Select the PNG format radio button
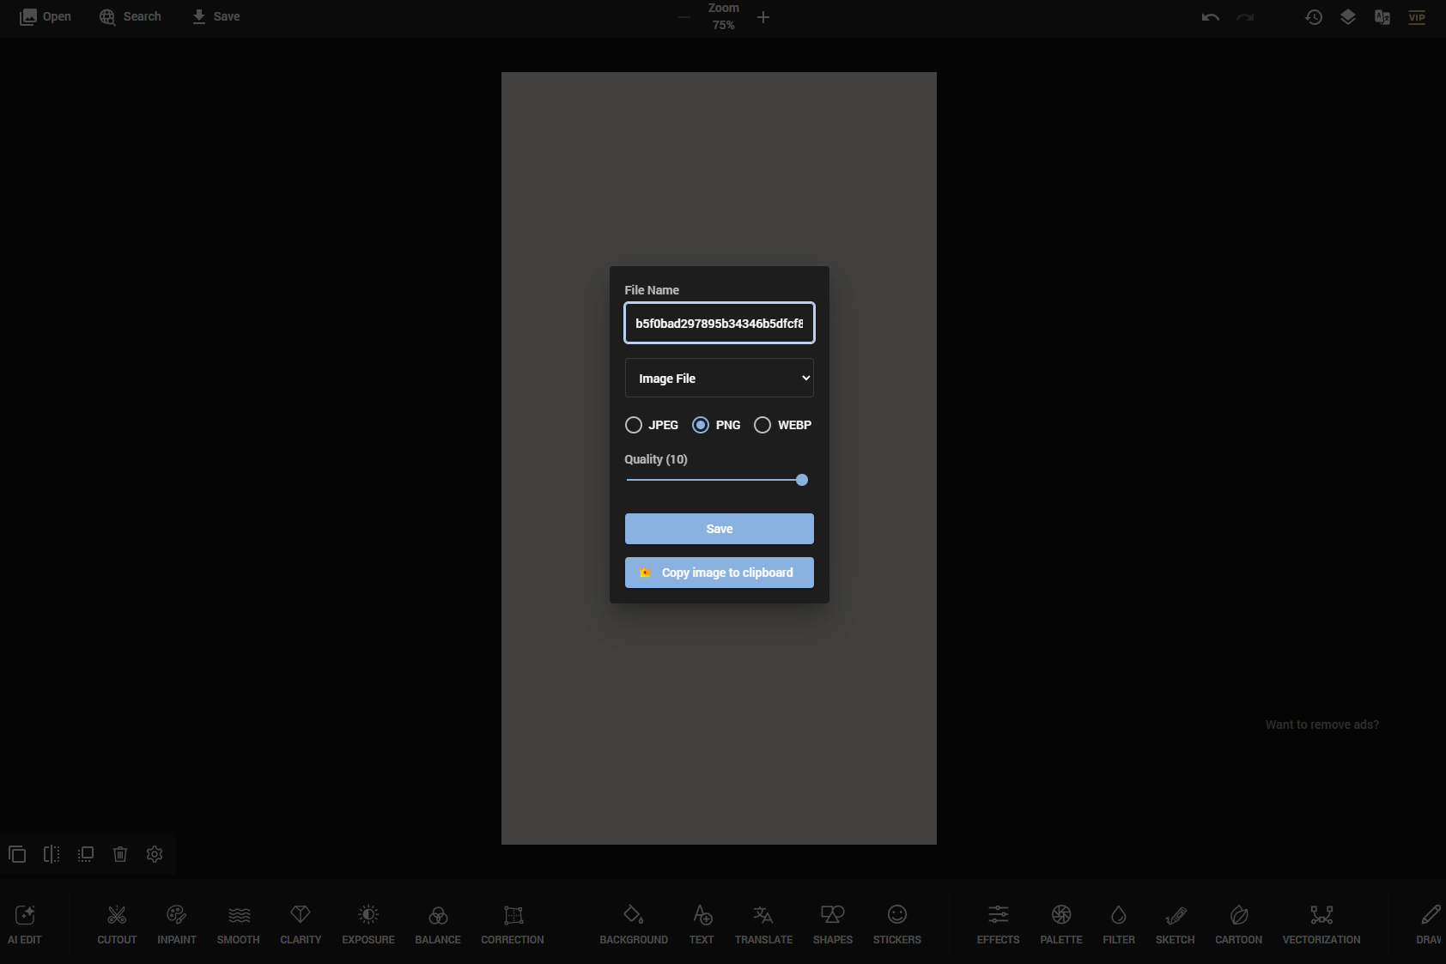This screenshot has width=1446, height=964. [x=701, y=425]
